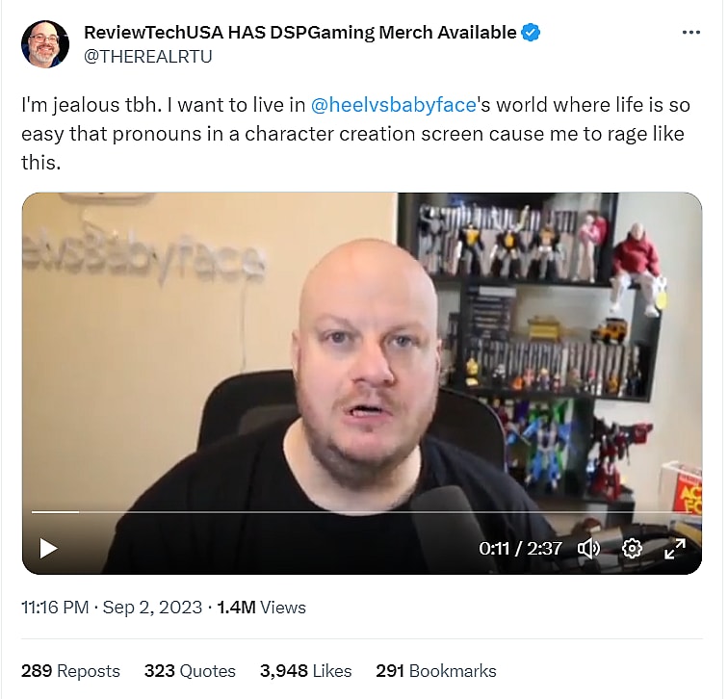Viewport: 728px width, 699px height.
Task: Open the 291 Bookmarks count
Action: pos(436,671)
